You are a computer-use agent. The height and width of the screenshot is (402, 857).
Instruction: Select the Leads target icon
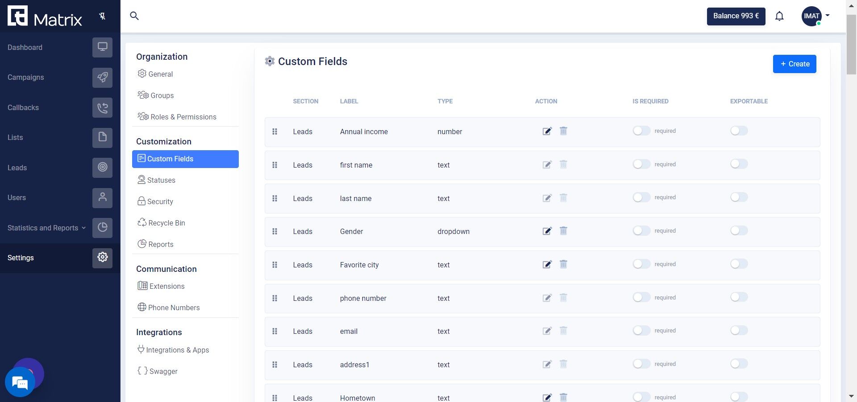pos(102,168)
